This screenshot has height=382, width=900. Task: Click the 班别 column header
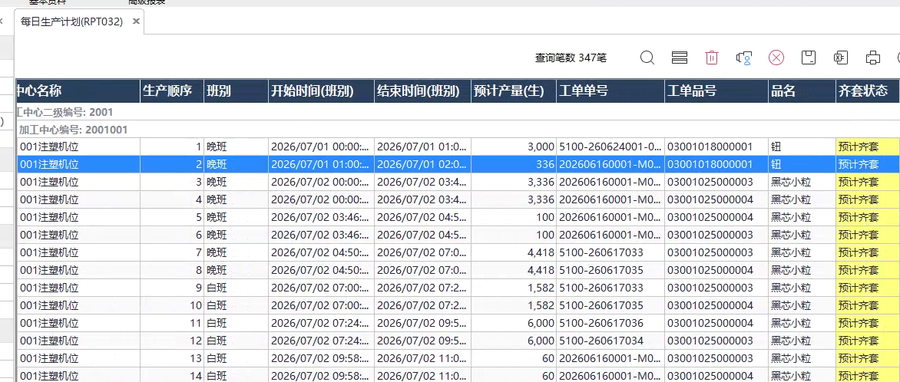click(236, 91)
